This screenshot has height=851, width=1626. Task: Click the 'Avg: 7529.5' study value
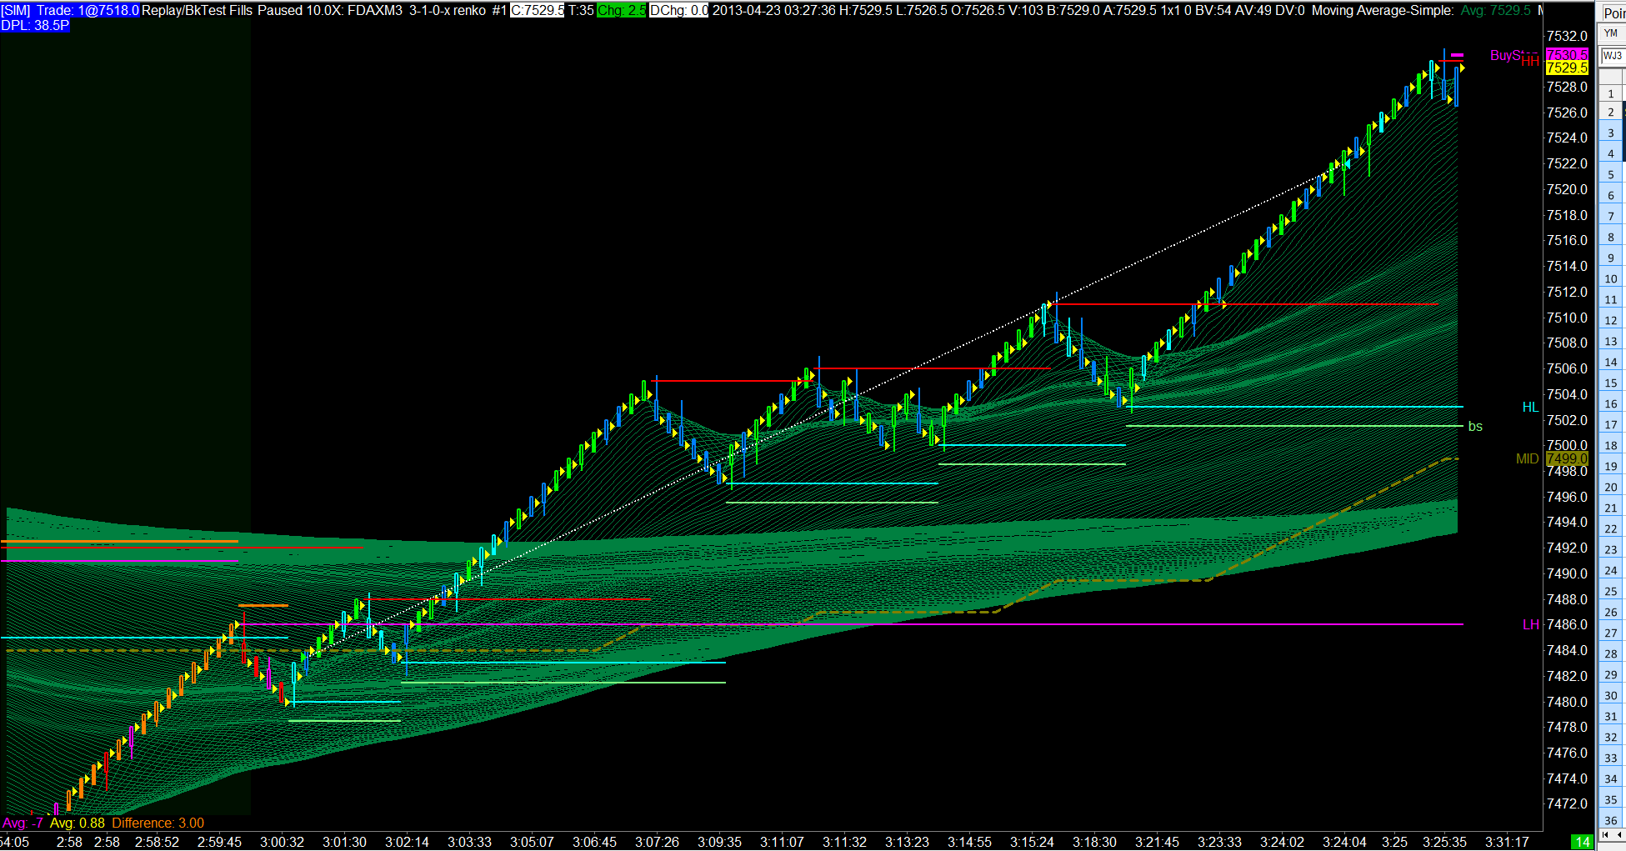tap(1496, 11)
